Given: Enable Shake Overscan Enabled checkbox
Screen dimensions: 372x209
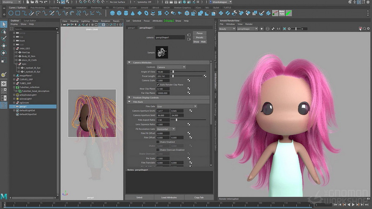Looking at the screenshot, I should pos(158,150).
